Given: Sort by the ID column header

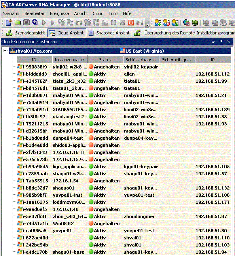Looking at the screenshot, I should pyautogui.click(x=34, y=60).
